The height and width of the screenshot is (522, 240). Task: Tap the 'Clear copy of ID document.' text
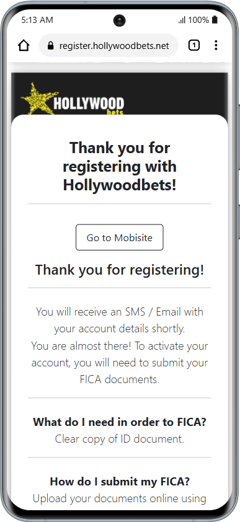tap(120, 439)
